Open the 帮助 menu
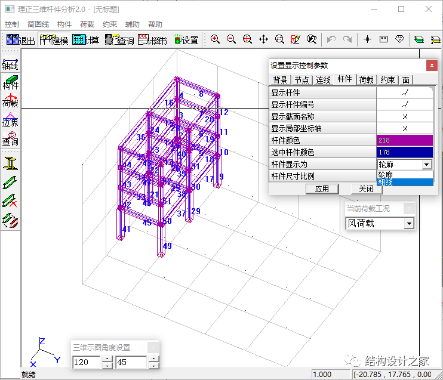 (155, 24)
